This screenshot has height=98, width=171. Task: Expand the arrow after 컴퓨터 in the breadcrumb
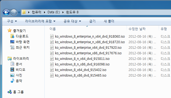pyautogui.click(x=45, y=12)
